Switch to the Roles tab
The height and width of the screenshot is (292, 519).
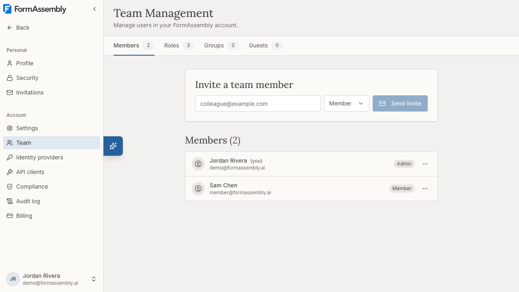[x=179, y=45]
